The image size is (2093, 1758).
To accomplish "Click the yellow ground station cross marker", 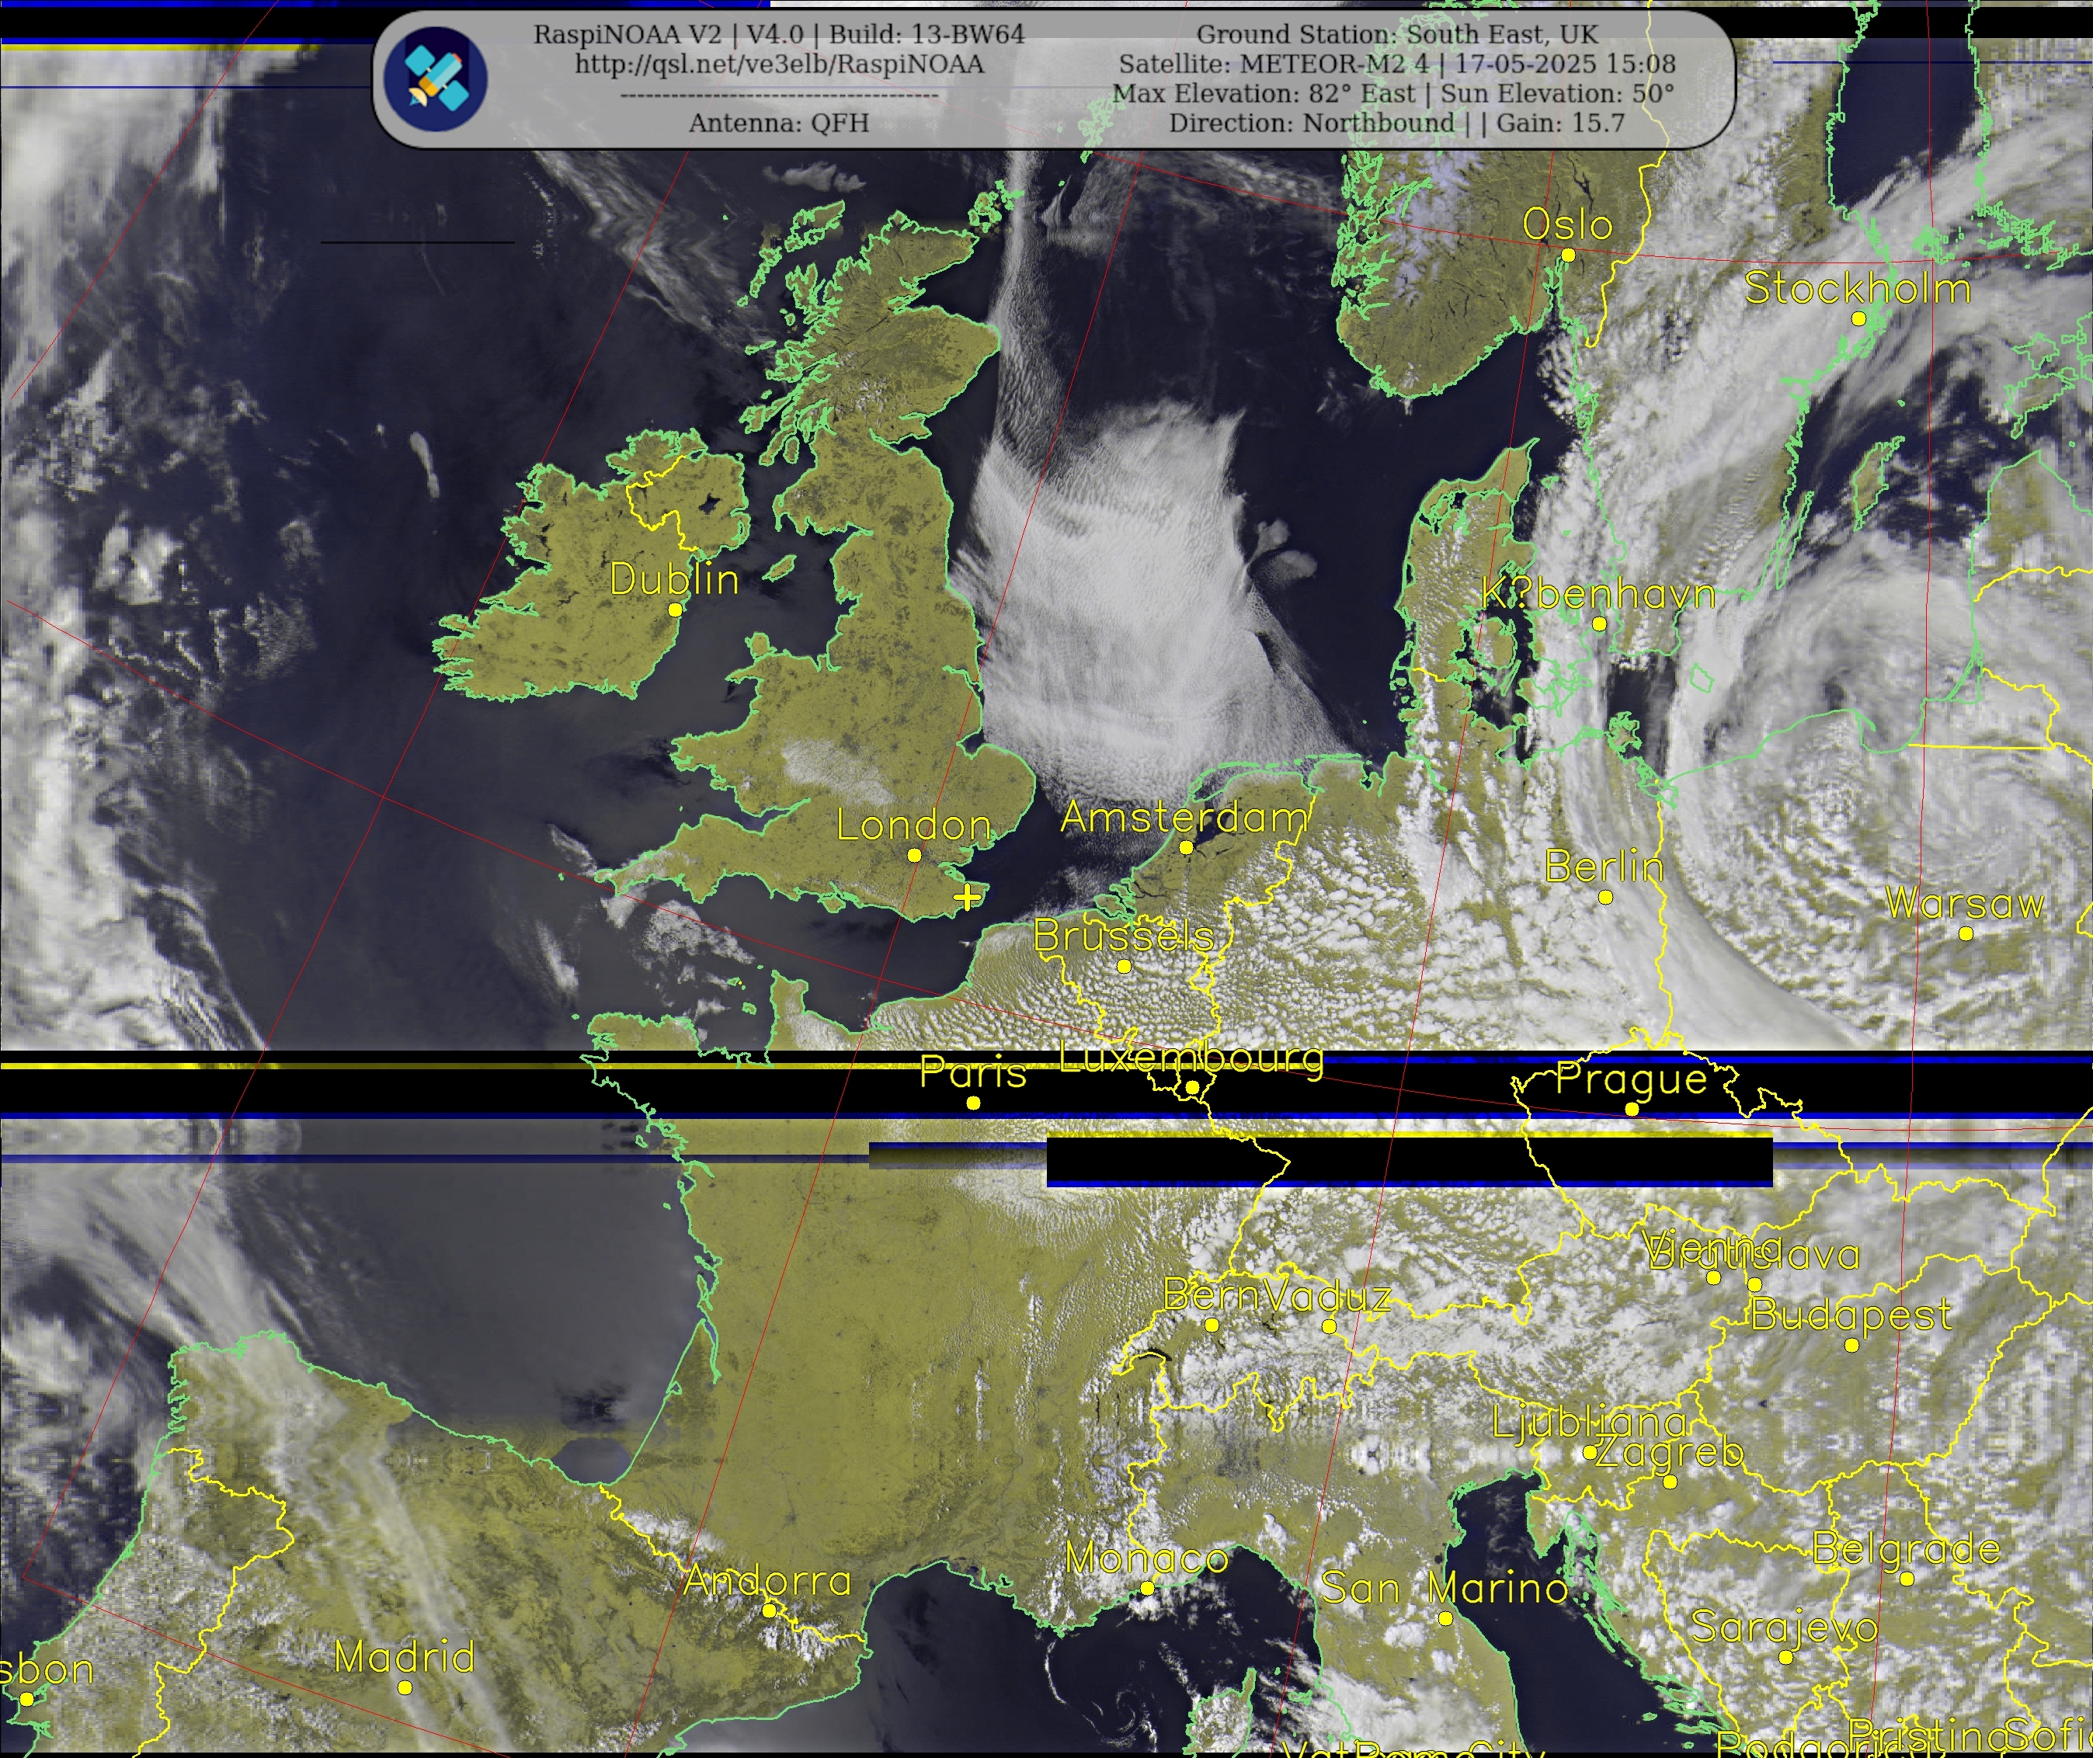I will click(x=967, y=898).
